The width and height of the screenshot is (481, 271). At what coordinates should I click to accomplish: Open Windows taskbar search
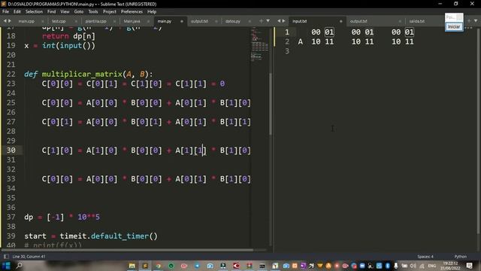pyautogui.click(x=19, y=266)
